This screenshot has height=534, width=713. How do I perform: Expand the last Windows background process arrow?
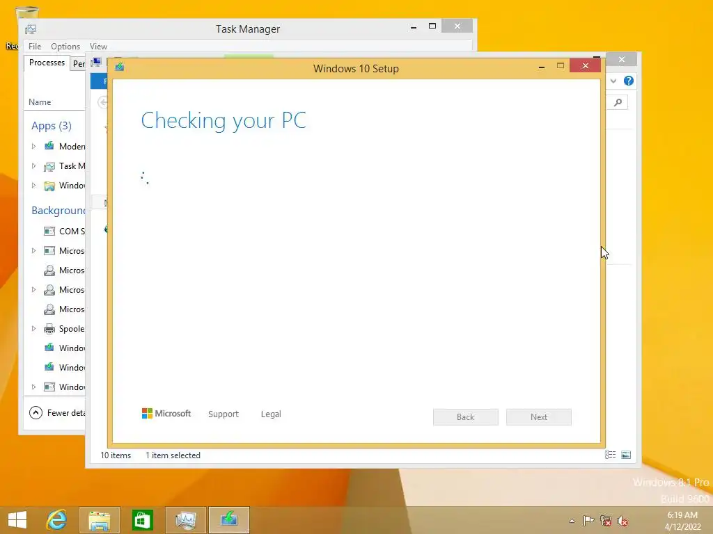pos(33,387)
